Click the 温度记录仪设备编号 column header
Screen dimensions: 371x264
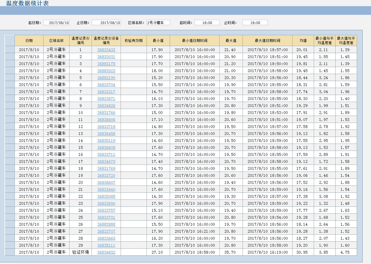pos(106,41)
